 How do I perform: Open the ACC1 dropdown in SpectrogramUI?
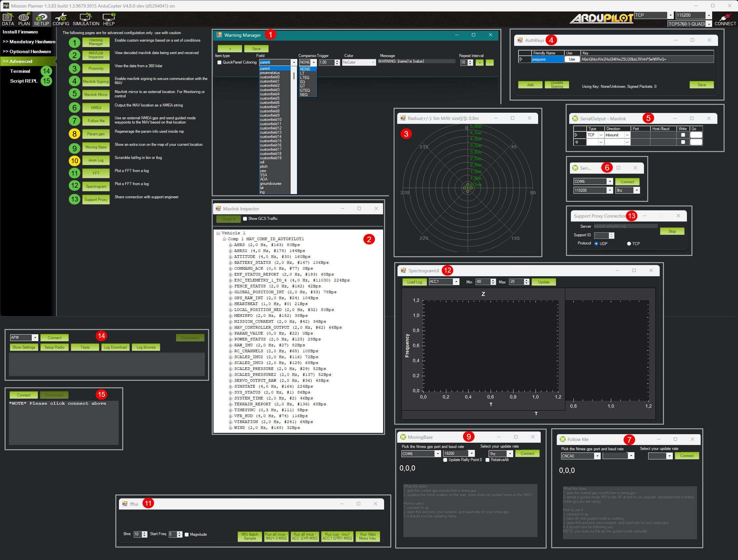pyautogui.click(x=456, y=281)
